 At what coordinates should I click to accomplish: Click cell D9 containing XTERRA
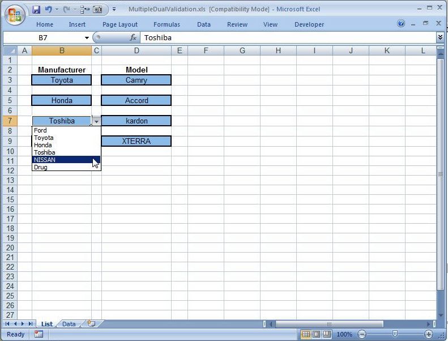pyautogui.click(x=136, y=141)
